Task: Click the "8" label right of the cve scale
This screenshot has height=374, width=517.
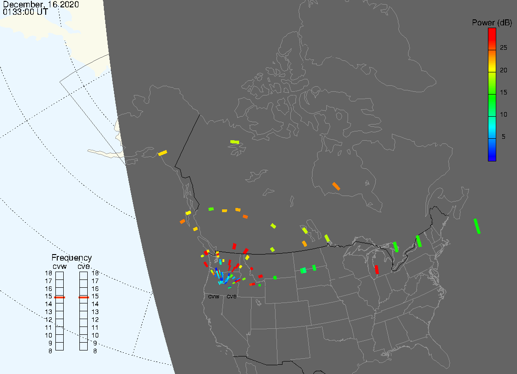Action: (x=95, y=351)
